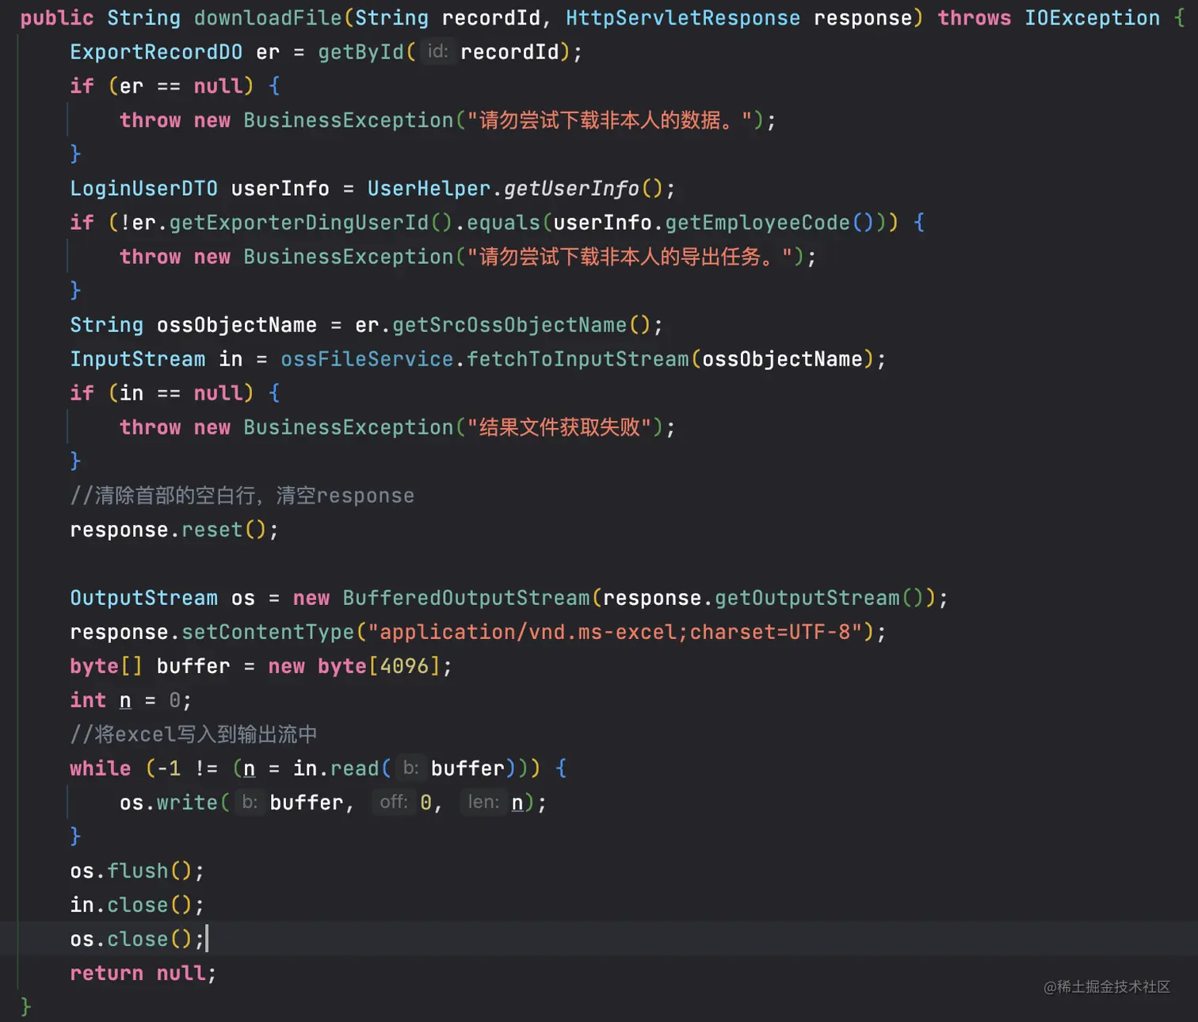
Task: Click 'in == null' condition
Action: click(181, 392)
